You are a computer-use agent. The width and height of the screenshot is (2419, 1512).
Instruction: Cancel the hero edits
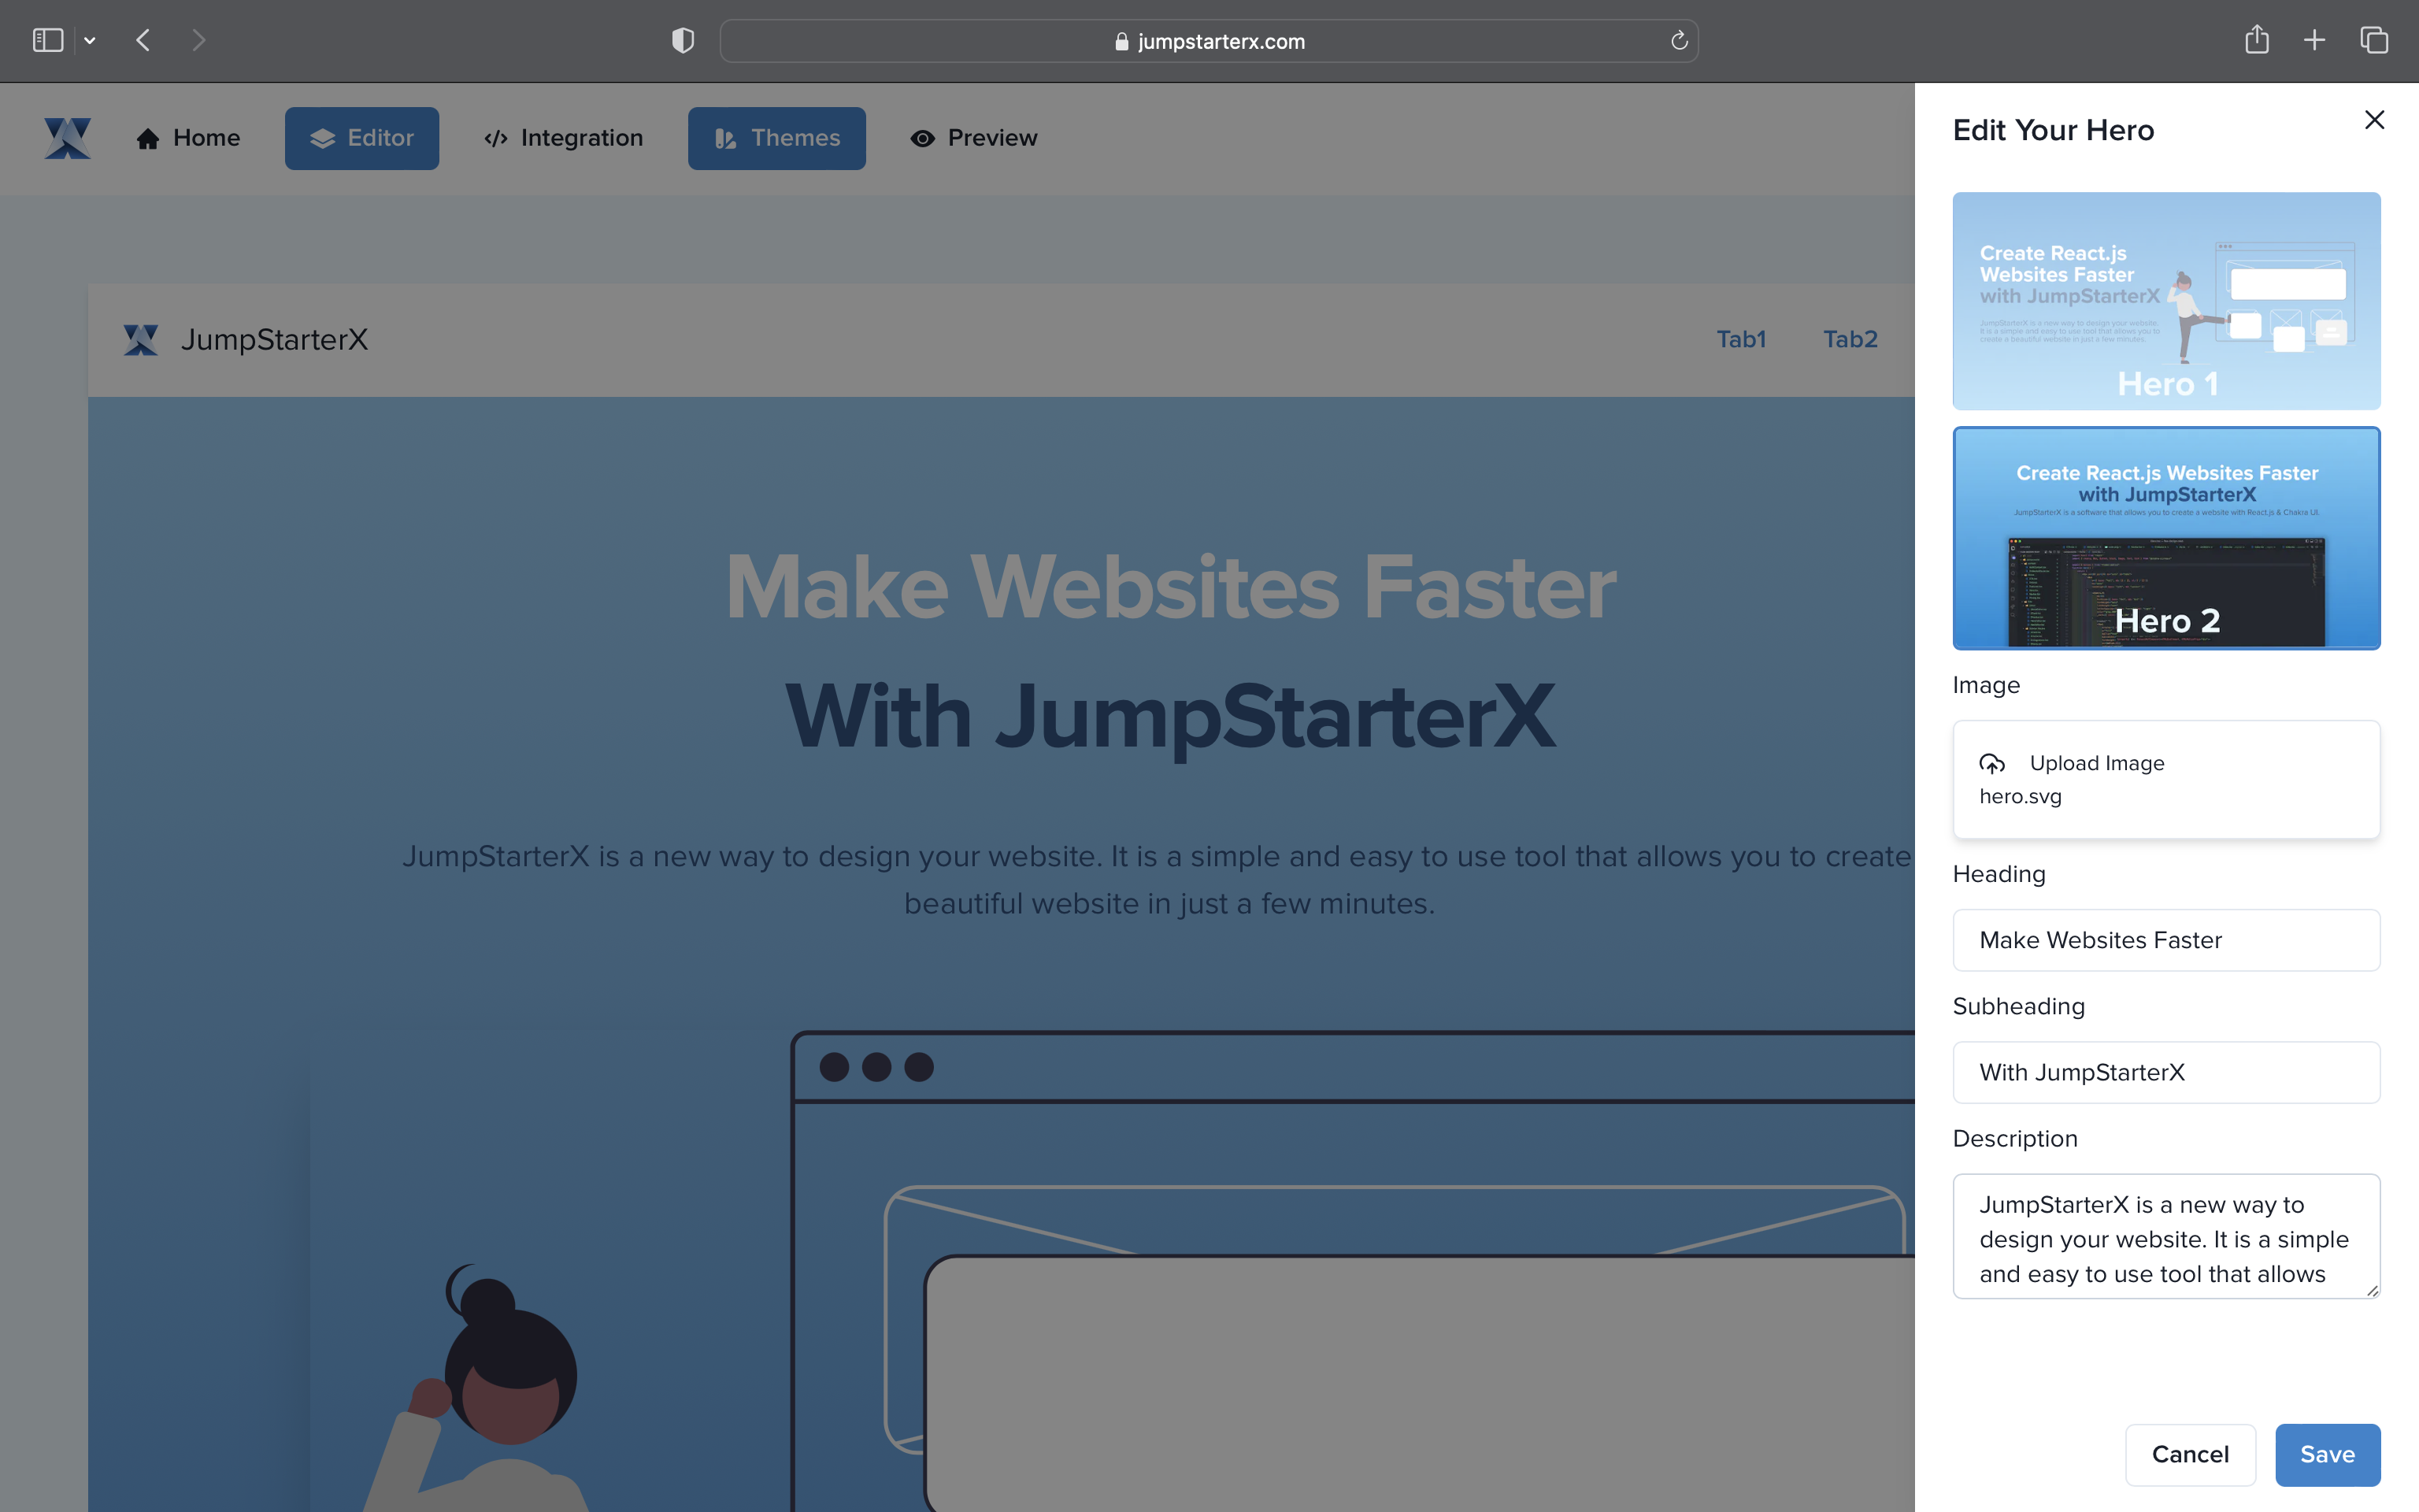click(x=2190, y=1454)
